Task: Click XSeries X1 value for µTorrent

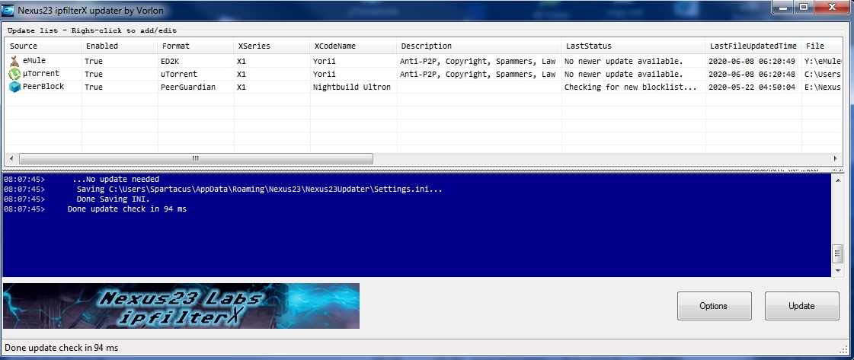Action: pos(241,74)
